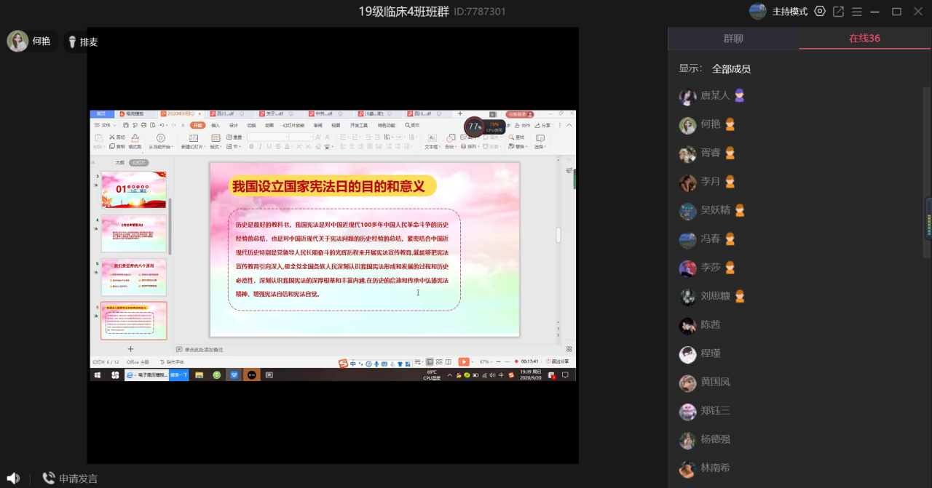Click the pop-out window icon
932x488 pixels.
pos(838,12)
